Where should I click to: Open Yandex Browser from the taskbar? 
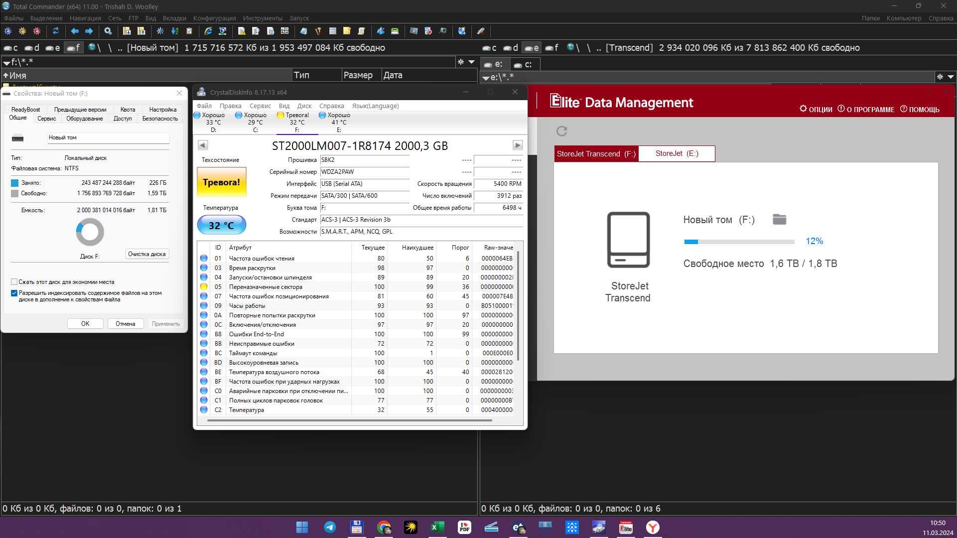pyautogui.click(x=653, y=527)
